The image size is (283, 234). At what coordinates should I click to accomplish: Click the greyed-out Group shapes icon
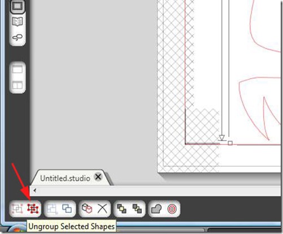coord(18,209)
